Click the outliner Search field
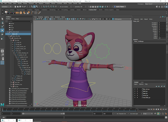Image resolution: width=168 pixels, height=122 pixels. point(20,21)
